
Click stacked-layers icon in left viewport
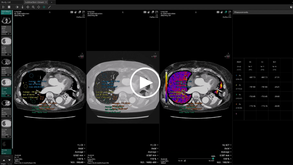click(76, 12)
